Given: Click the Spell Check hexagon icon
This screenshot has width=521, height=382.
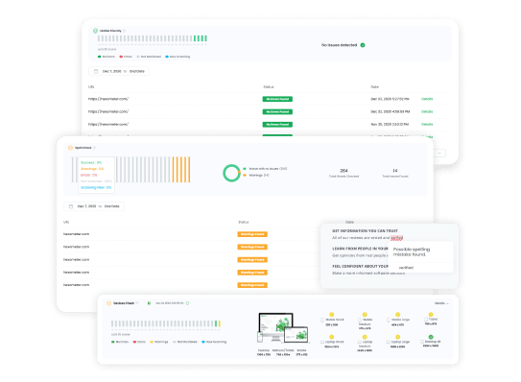Looking at the screenshot, I should pyautogui.click(x=70, y=148).
